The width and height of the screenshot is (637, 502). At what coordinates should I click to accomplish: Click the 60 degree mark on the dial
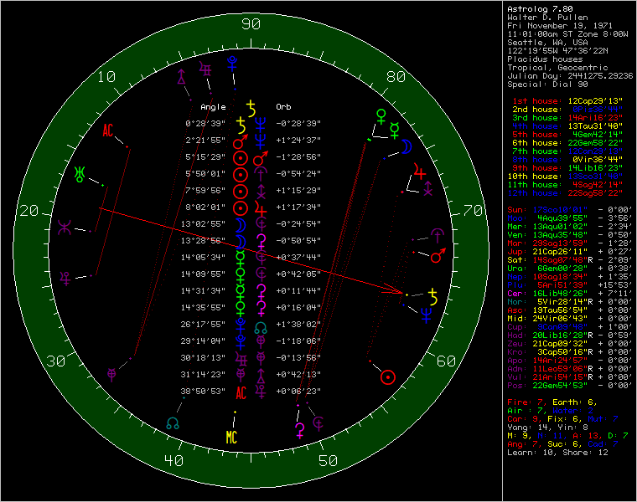tap(448, 360)
